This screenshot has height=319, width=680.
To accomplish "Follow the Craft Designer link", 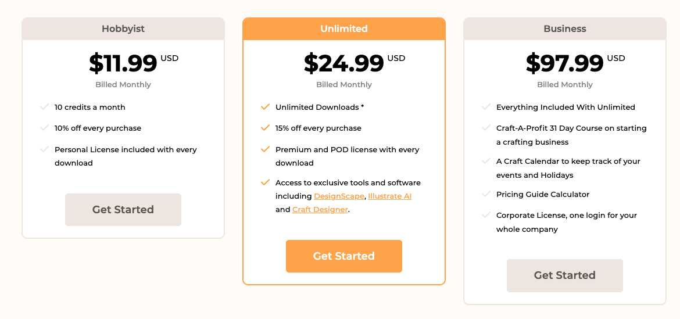I will 320,210.
